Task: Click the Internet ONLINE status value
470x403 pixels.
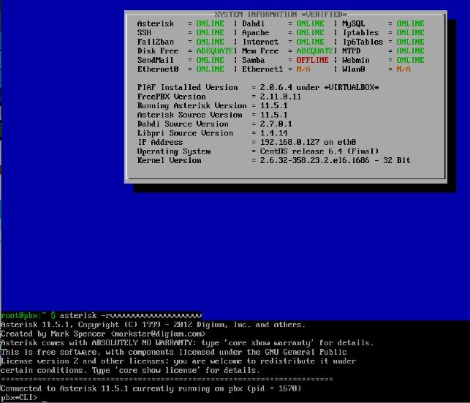Action: (x=310, y=42)
